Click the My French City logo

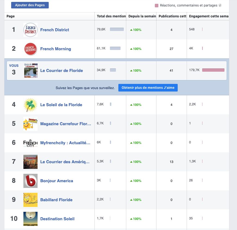pos(30,143)
